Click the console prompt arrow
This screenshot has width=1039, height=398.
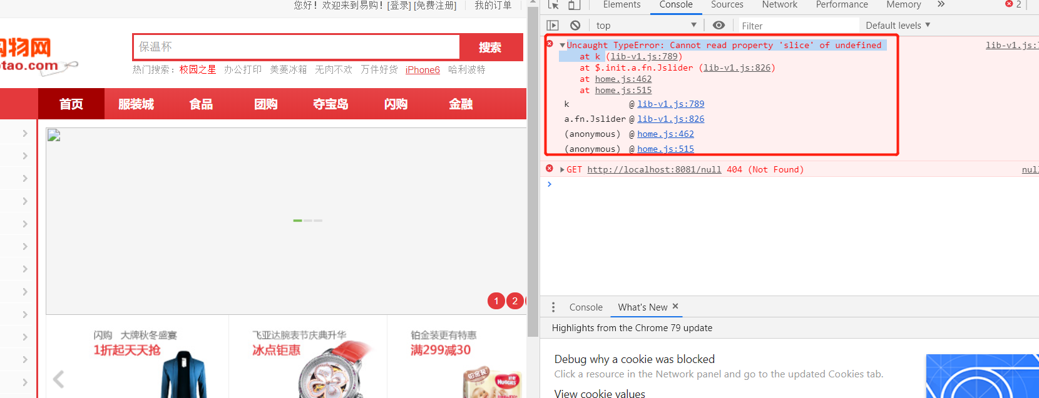(550, 184)
